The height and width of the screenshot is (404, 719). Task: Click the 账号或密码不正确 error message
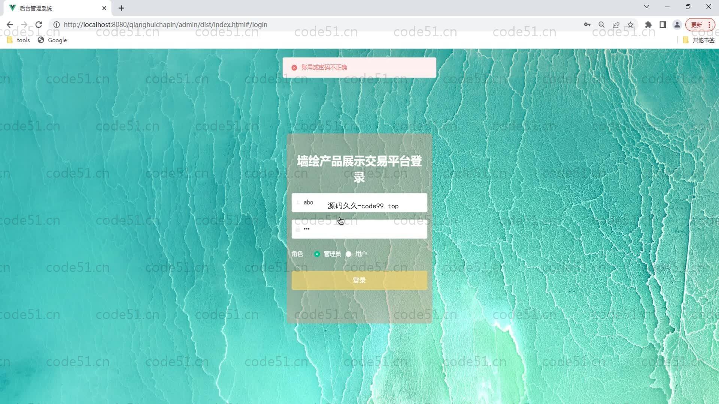(324, 68)
